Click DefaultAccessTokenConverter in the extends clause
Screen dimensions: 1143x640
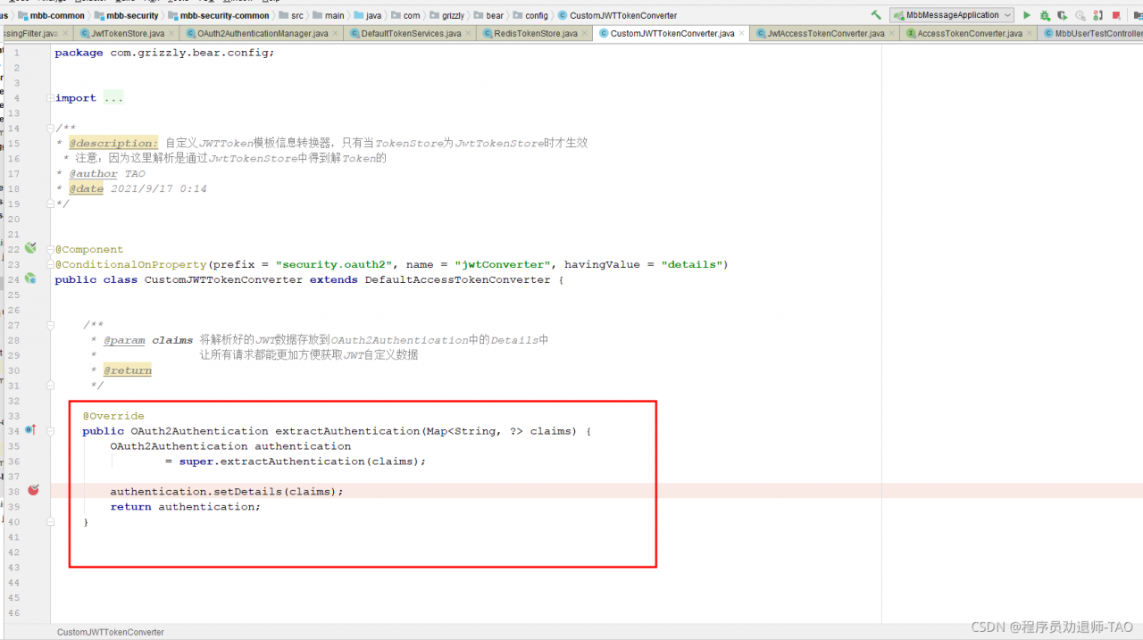[x=458, y=279]
